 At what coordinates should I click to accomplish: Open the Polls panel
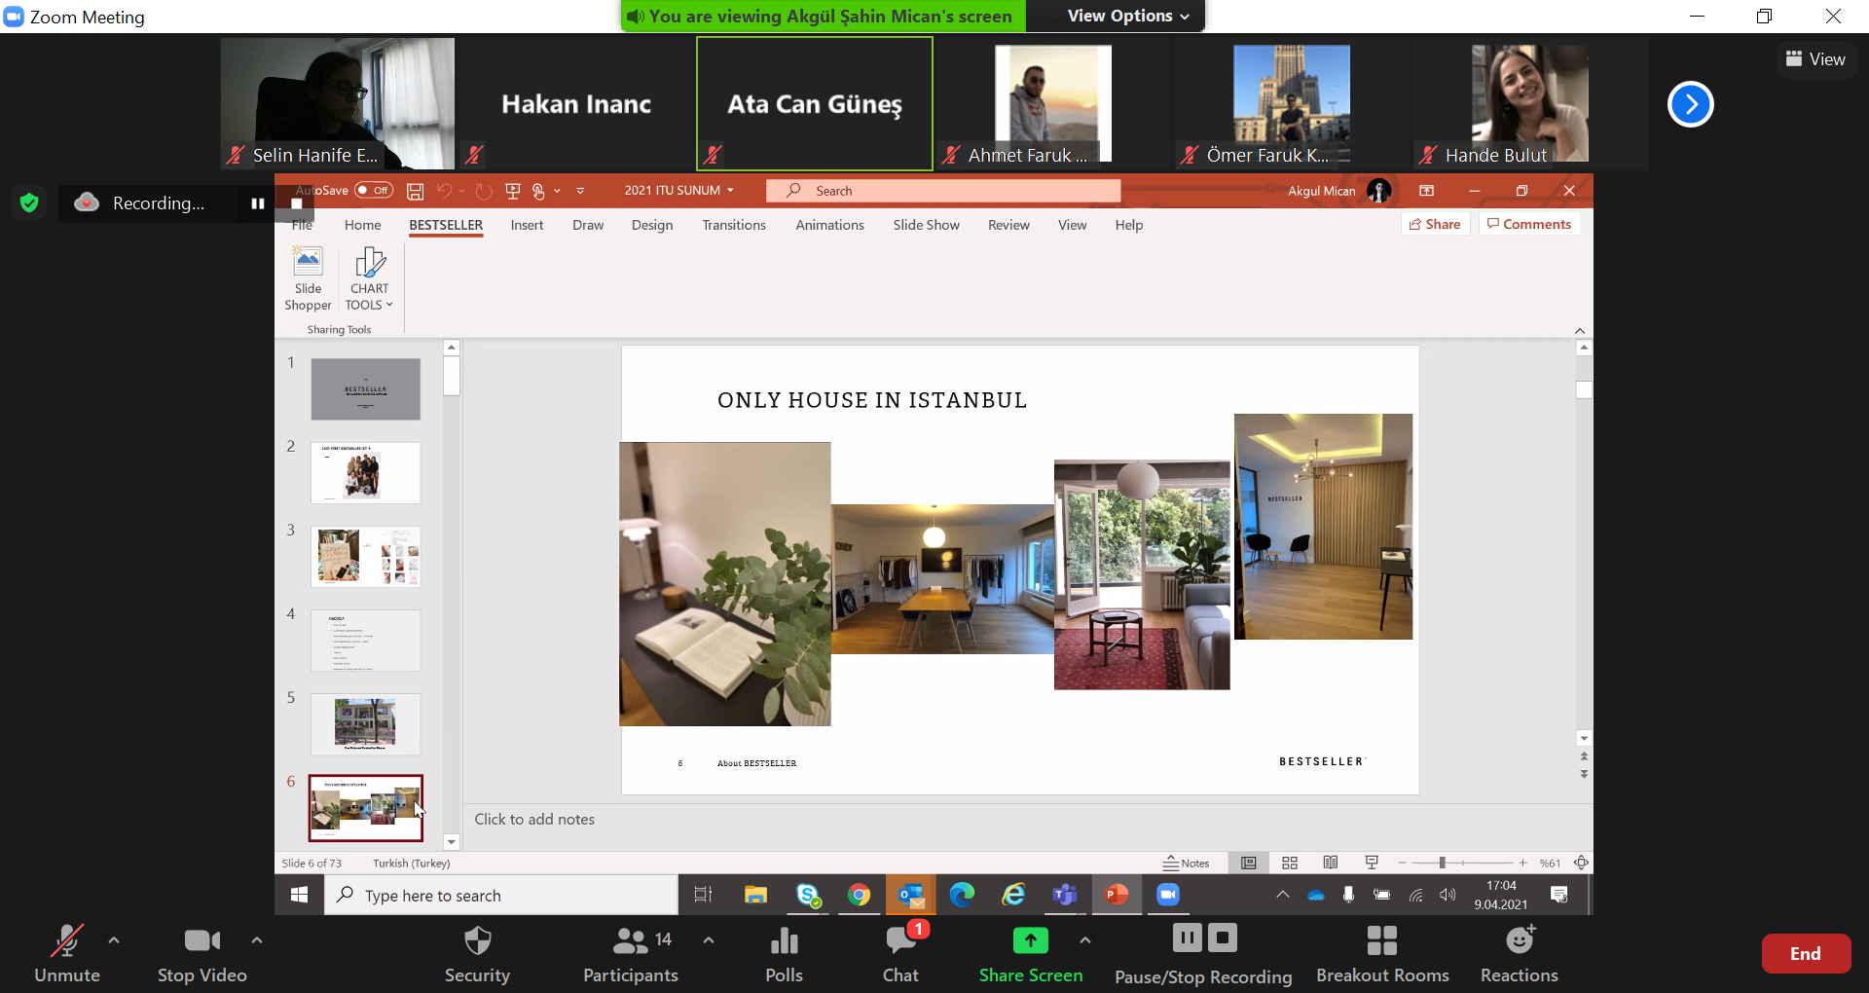pyautogui.click(x=784, y=955)
